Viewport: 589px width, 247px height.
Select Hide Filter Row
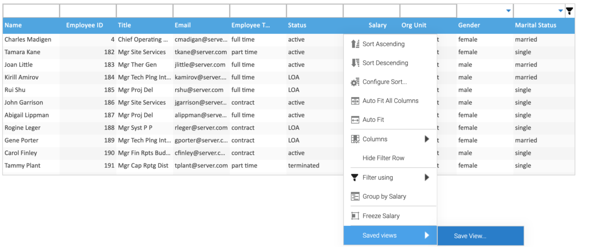(x=390, y=158)
